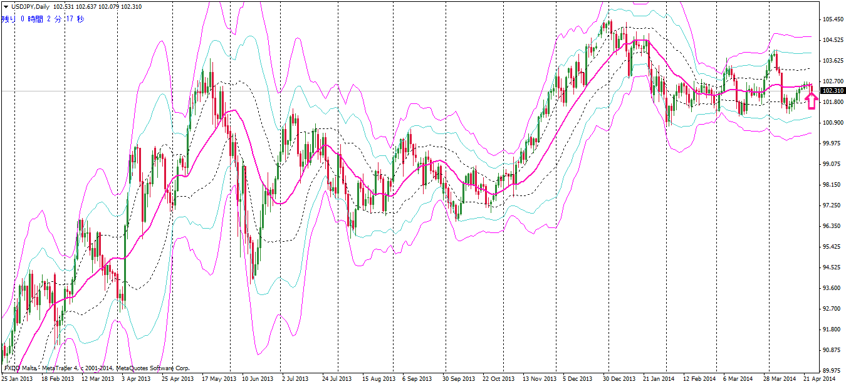The height and width of the screenshot is (384, 846).
Task: Select the USDJPY,Daily chart title text
Action: pos(31,6)
